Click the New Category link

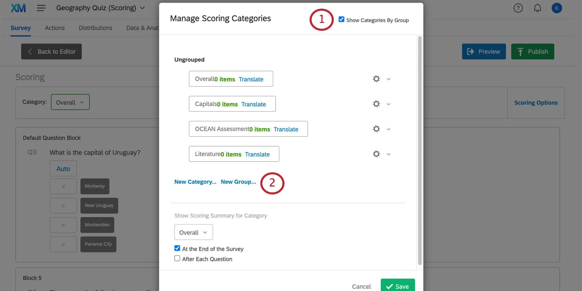[195, 182]
